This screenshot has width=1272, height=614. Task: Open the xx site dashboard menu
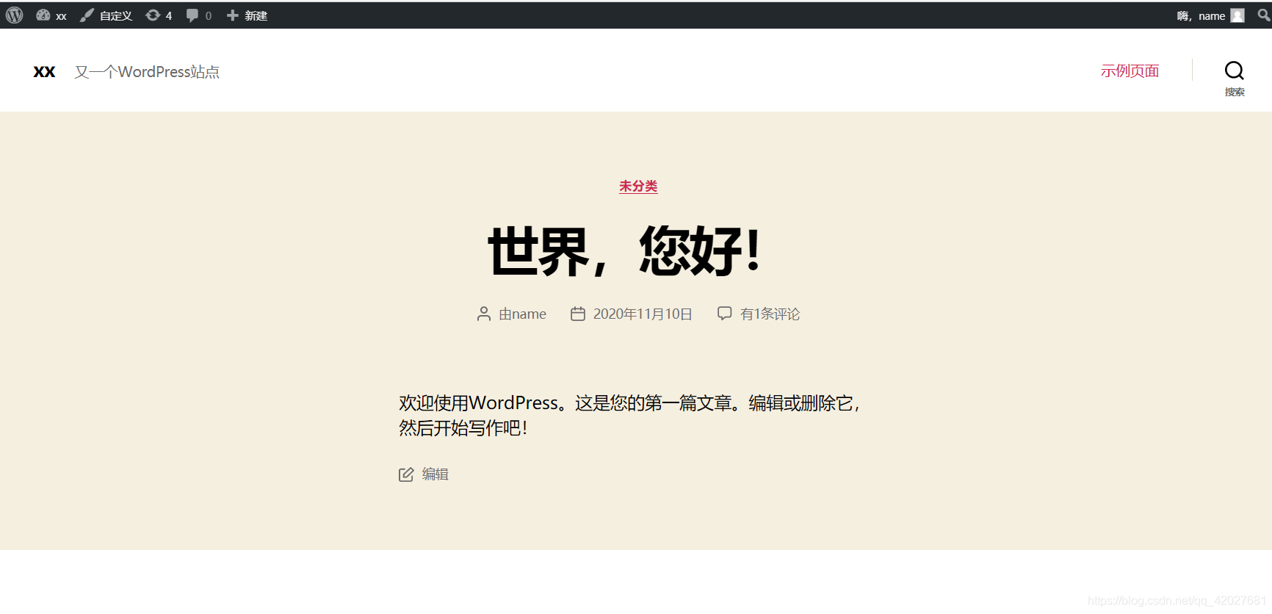pos(51,15)
